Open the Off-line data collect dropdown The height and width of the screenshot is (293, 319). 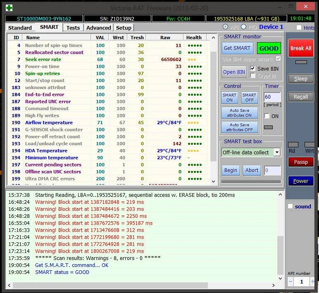click(x=277, y=152)
